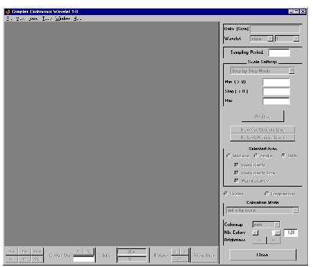313x267 pixels.
Task: Select the Modulus radio button
Action: pyautogui.click(x=229, y=156)
